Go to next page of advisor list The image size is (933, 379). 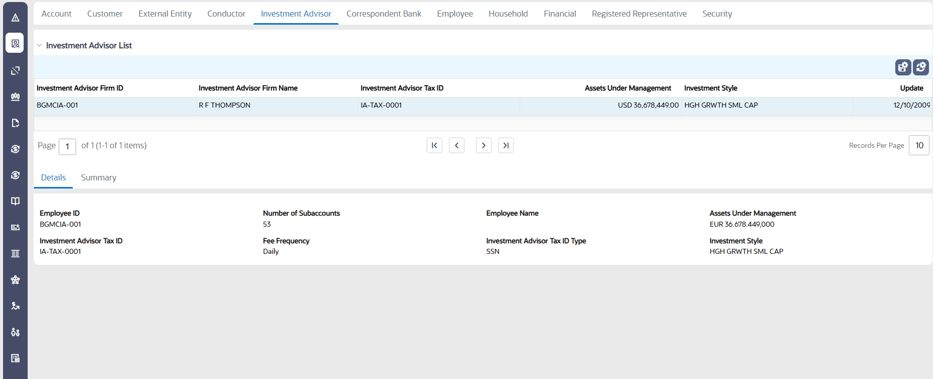pyautogui.click(x=484, y=145)
